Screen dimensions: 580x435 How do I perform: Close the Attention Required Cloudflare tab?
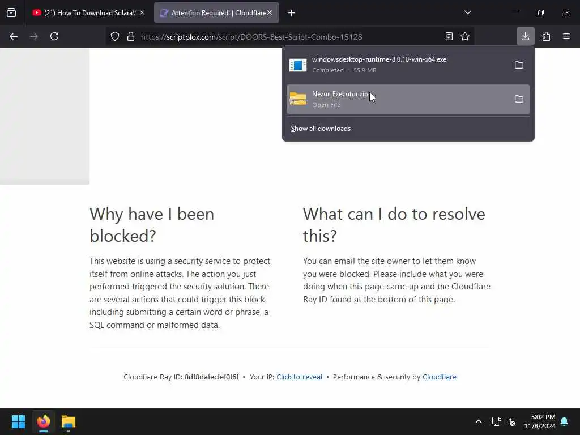[270, 13]
